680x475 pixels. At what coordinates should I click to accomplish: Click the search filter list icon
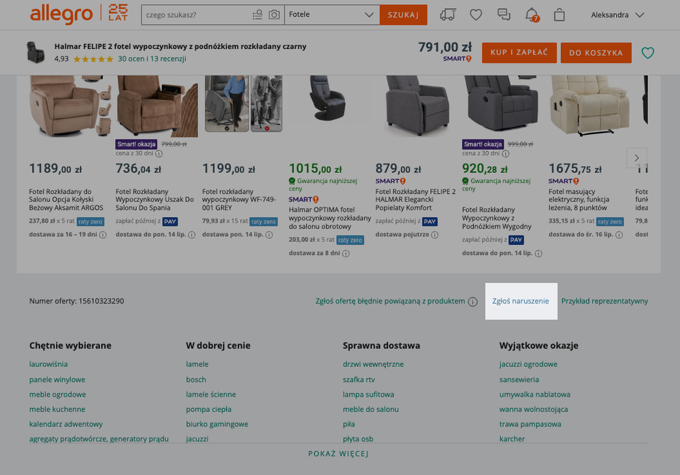click(x=257, y=15)
